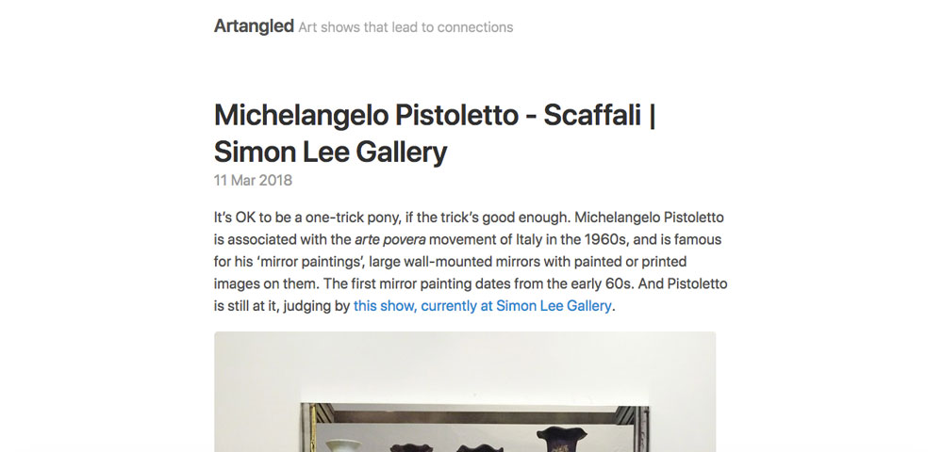
Task: Open the Artangled site title link
Action: click(254, 26)
